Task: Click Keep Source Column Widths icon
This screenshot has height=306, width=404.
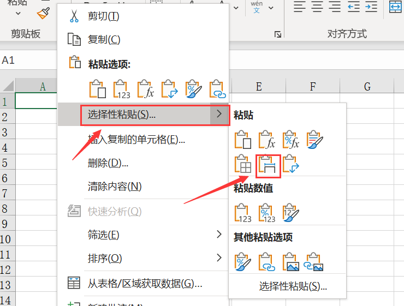Action: click(268, 164)
